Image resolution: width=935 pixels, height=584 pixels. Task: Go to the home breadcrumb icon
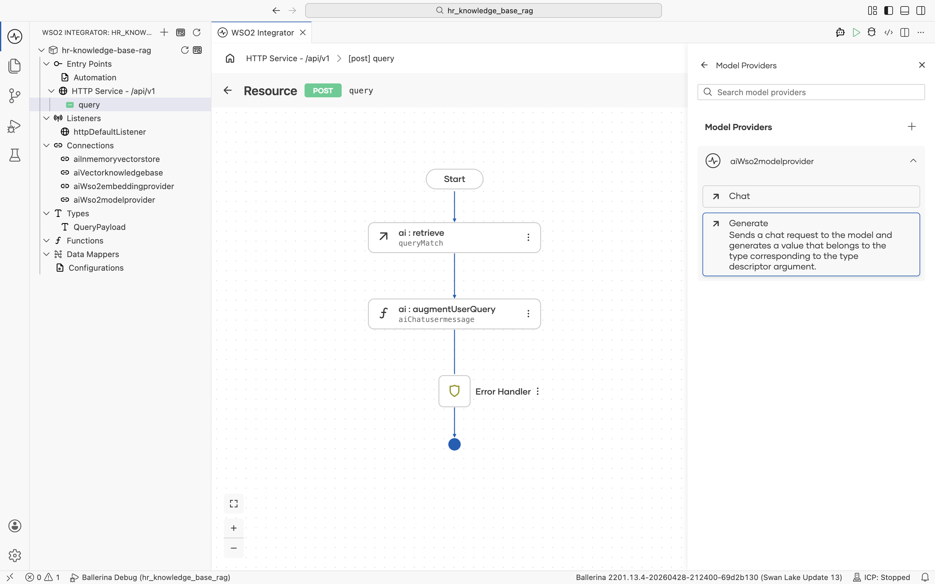point(230,58)
